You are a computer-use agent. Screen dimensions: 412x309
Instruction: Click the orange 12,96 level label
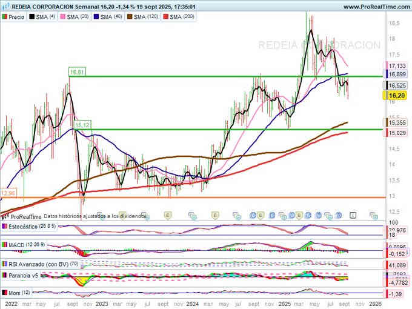pyautogui.click(x=8, y=193)
